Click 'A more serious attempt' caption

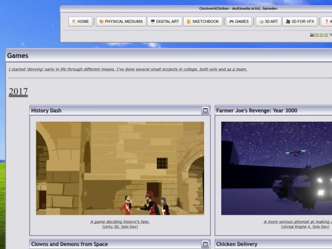[298, 222]
